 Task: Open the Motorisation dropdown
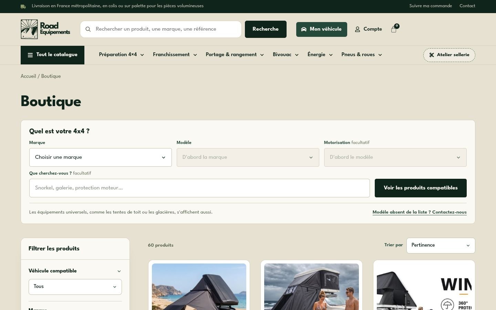[x=395, y=157]
